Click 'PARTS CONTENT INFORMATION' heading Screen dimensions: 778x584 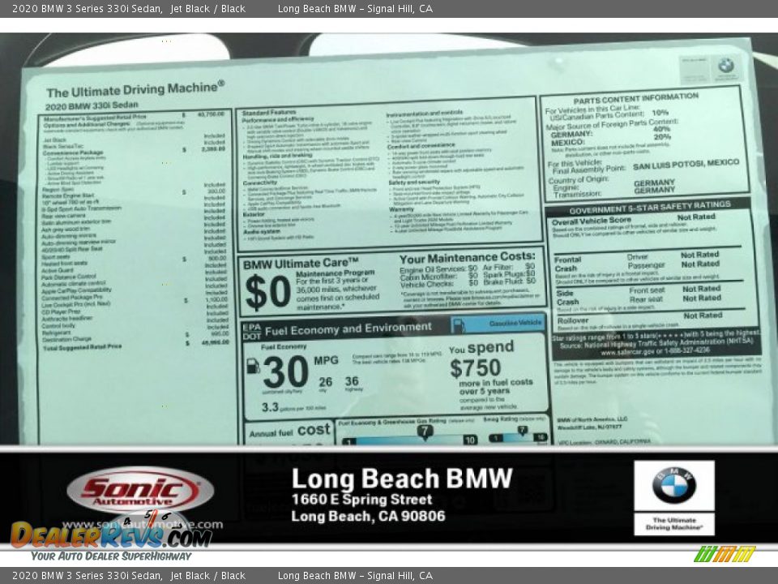[x=635, y=98]
